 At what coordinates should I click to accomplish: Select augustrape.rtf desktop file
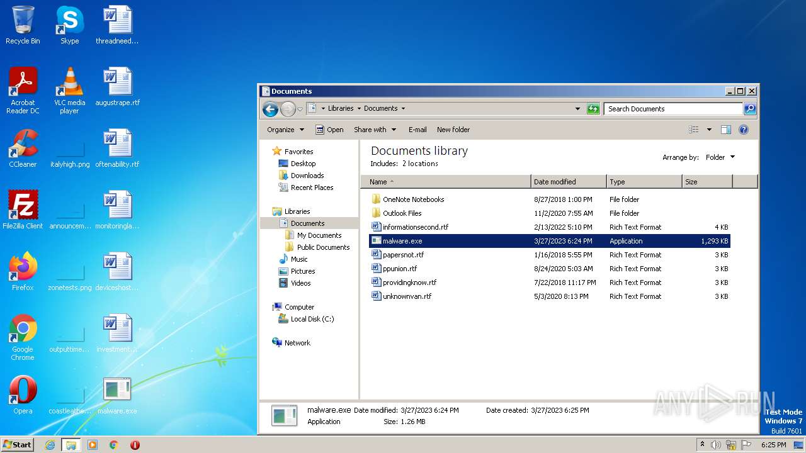pyautogui.click(x=118, y=87)
